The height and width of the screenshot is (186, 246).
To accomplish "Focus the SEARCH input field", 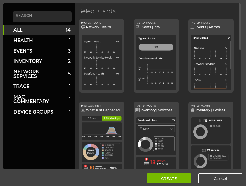I will coord(42,17).
